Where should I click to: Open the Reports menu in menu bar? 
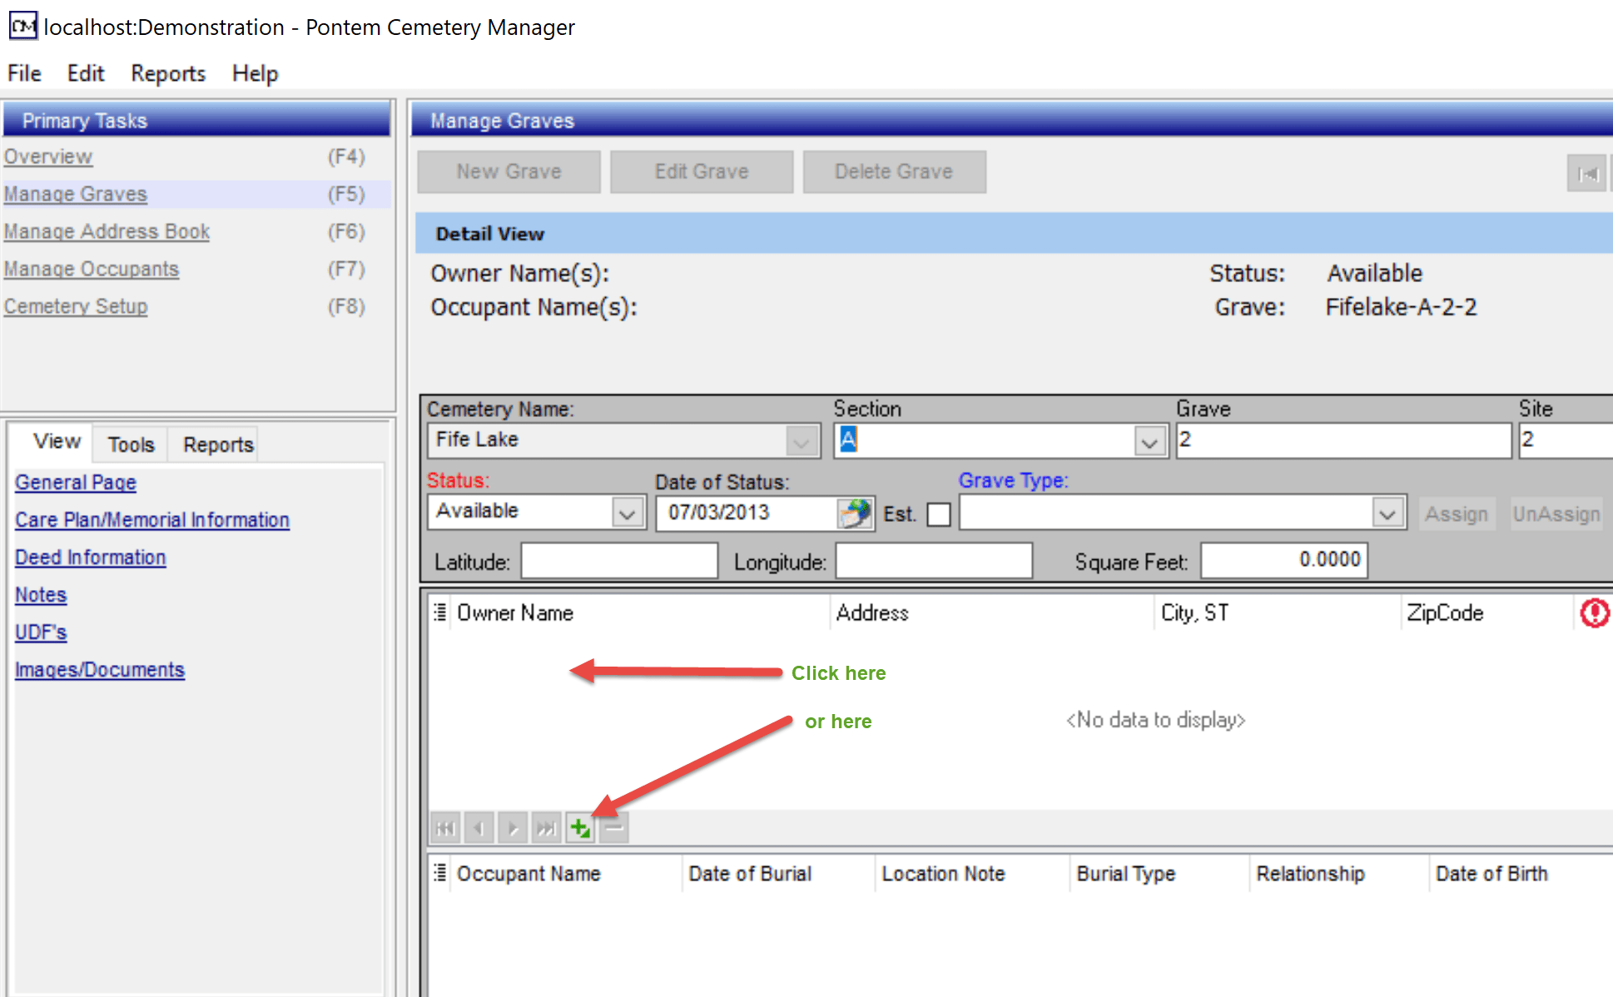click(167, 73)
